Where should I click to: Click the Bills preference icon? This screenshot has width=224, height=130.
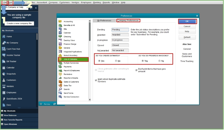point(60,29)
